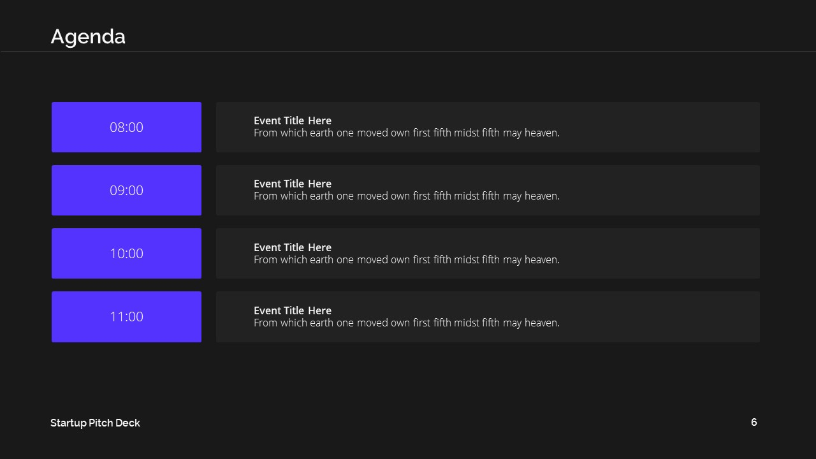The width and height of the screenshot is (816, 459).
Task: Select Event Title Here in 09:00 row
Action: pos(293,184)
